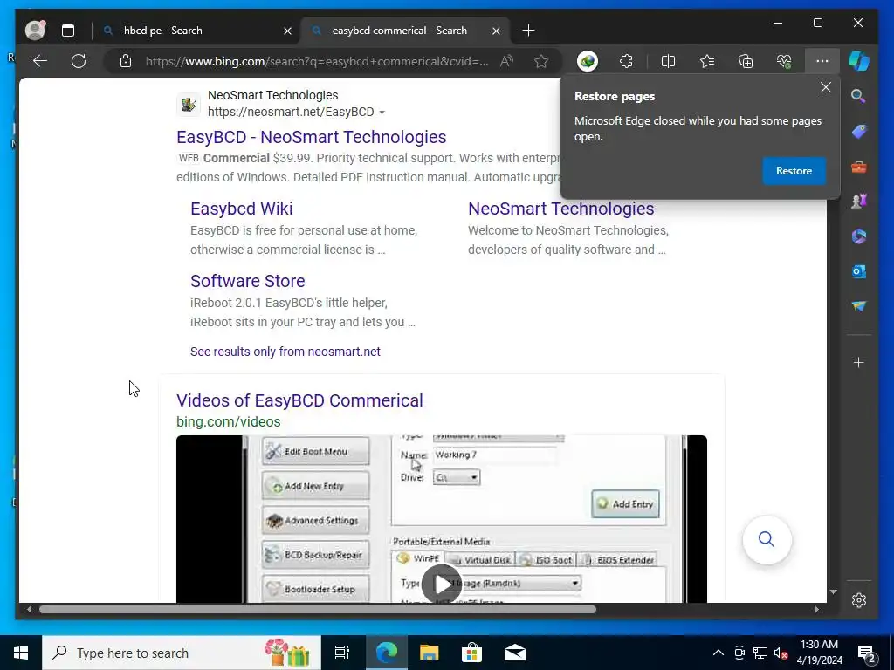The height and width of the screenshot is (670, 894).
Task: Open Microsoft Edge taskbar icon
Action: (386, 653)
